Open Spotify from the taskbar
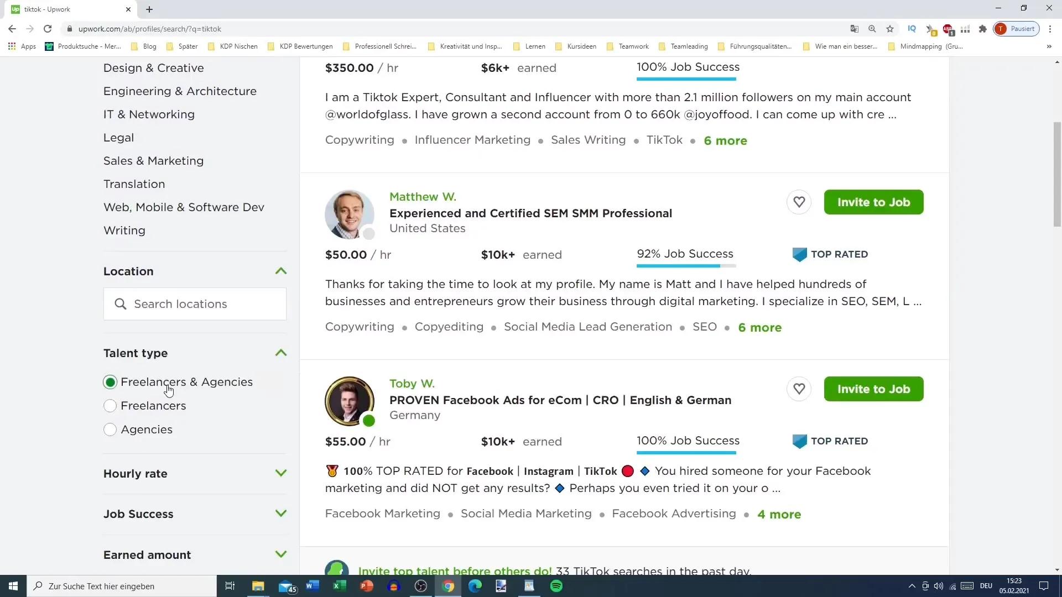1062x597 pixels. point(556,586)
